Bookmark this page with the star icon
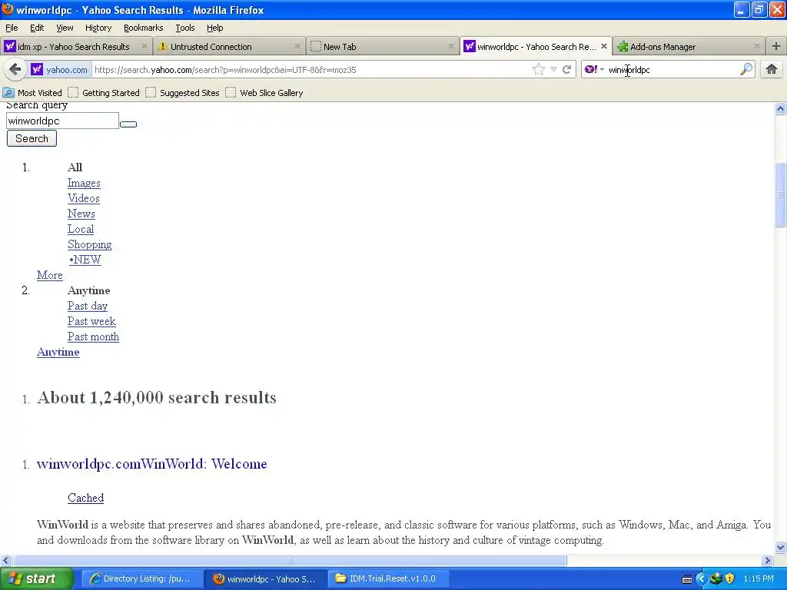787x590 pixels. click(539, 69)
